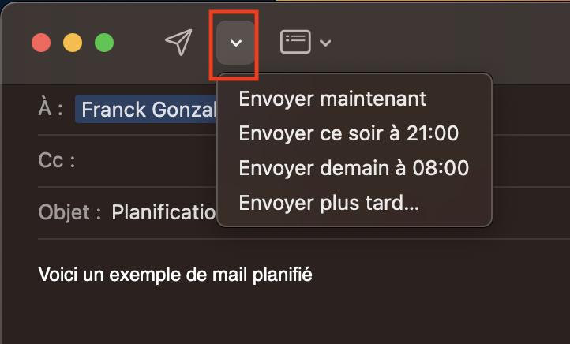570x344 pixels.
Task: Click the header fields icon in the toolbar
Action: (x=295, y=42)
